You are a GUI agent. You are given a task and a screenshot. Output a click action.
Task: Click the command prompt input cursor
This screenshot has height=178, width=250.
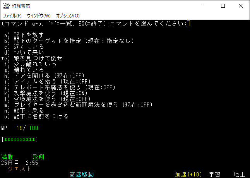coord(188,24)
